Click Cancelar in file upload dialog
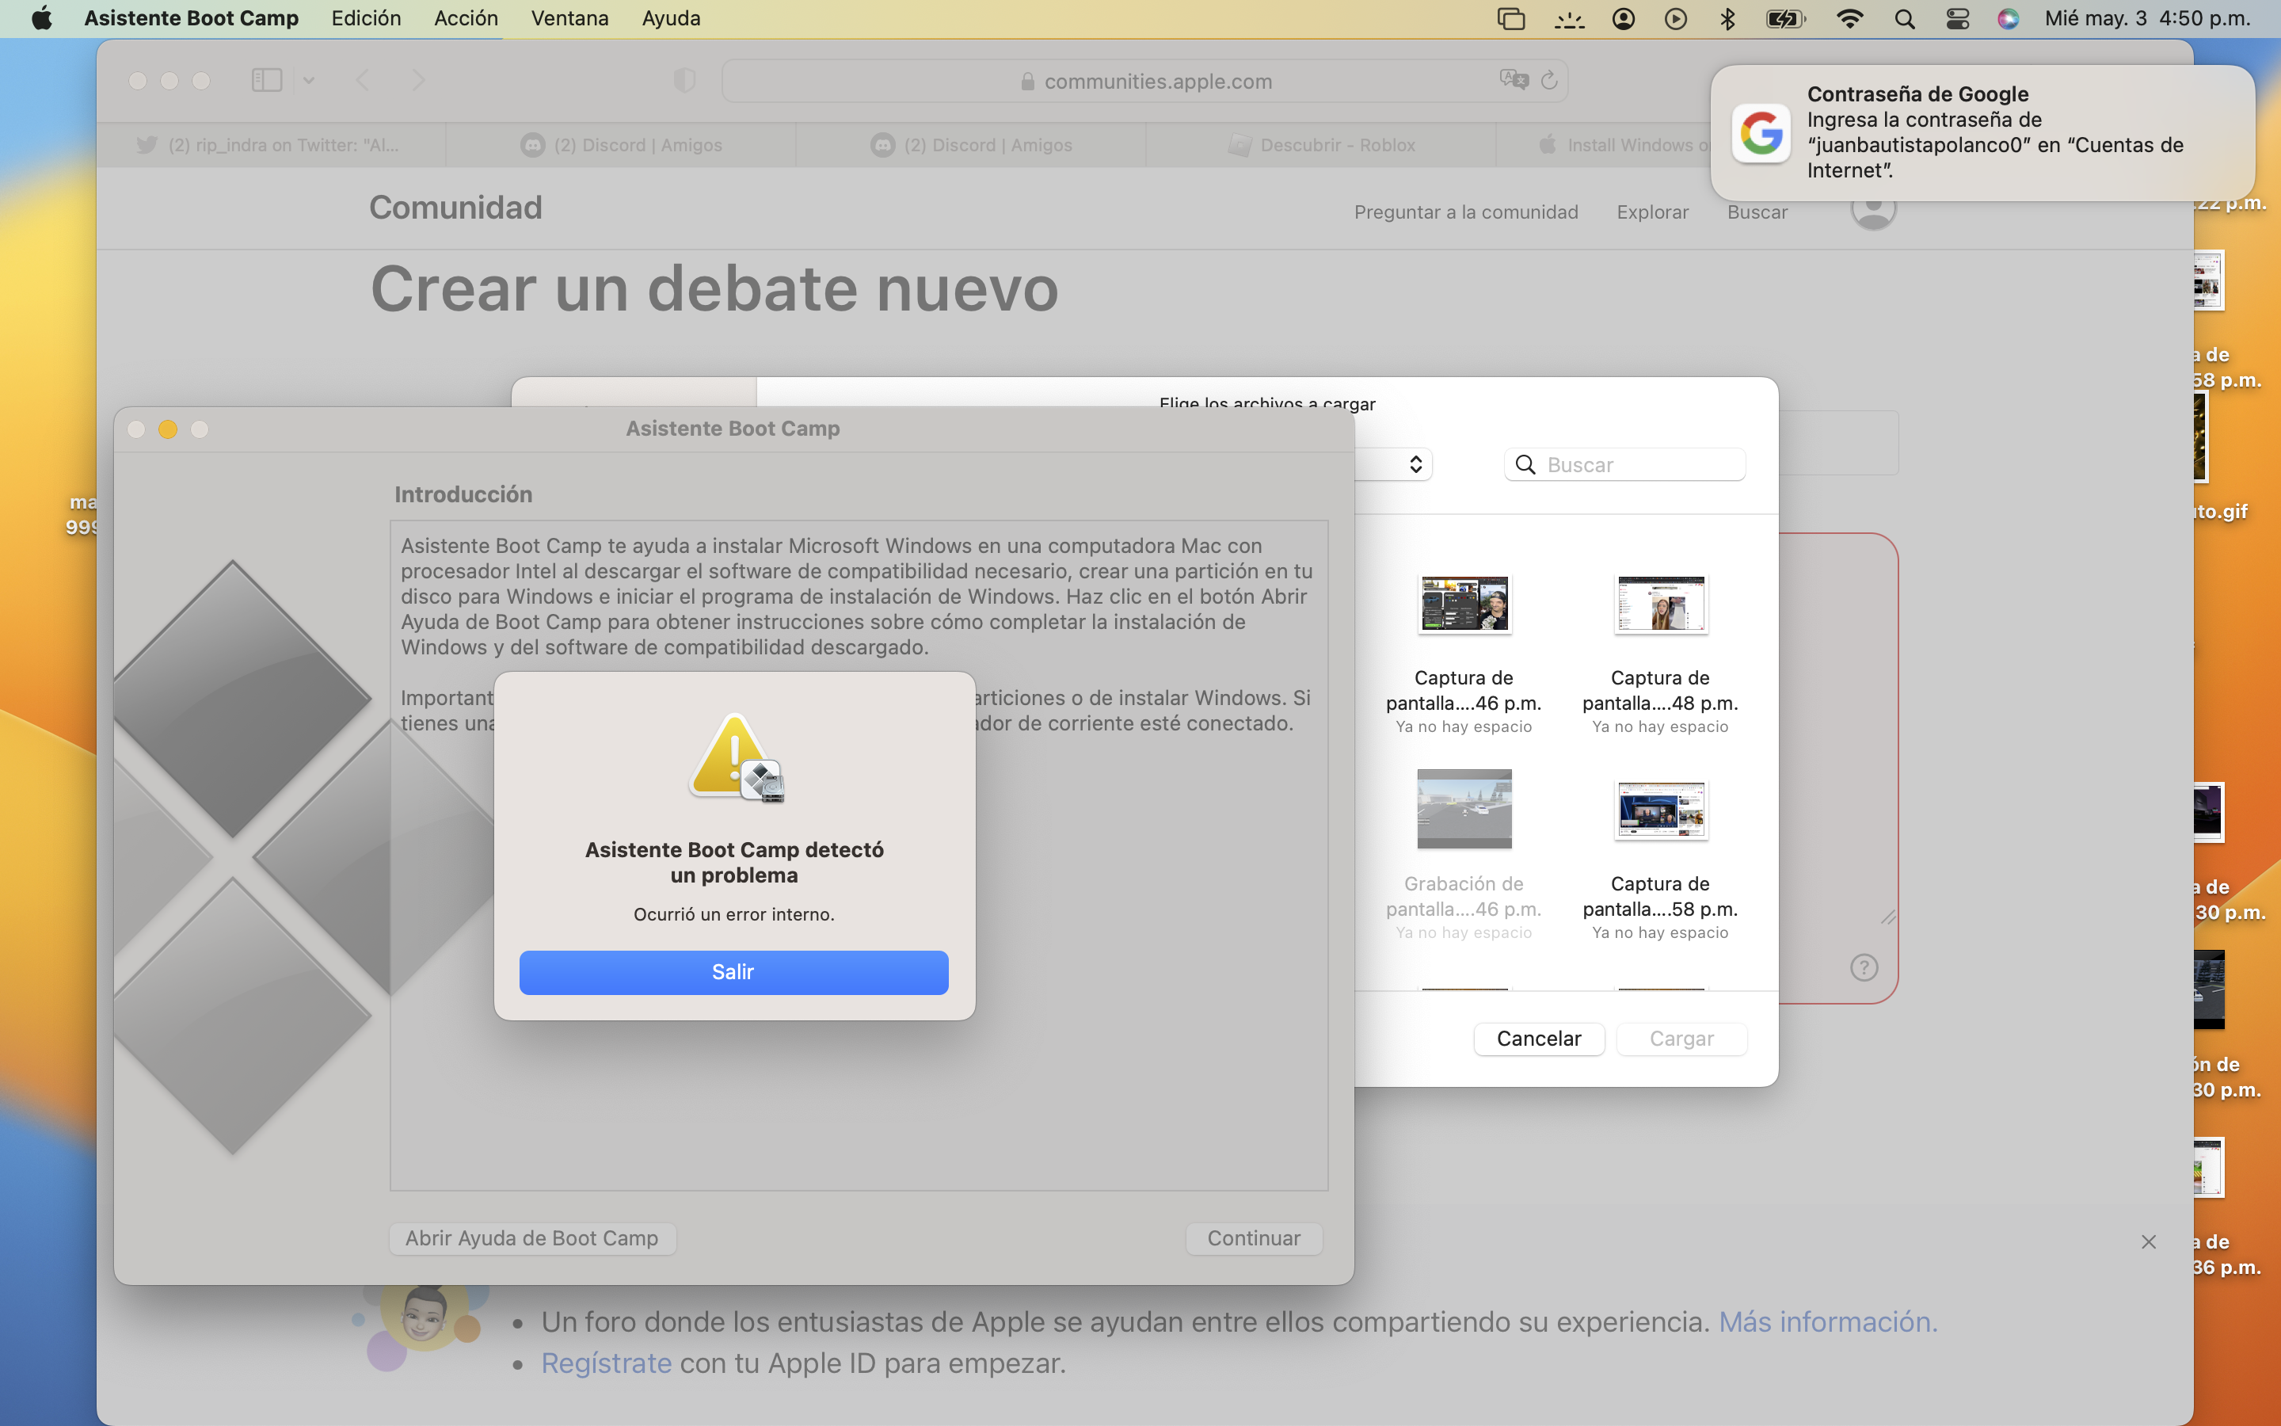 point(1538,1039)
